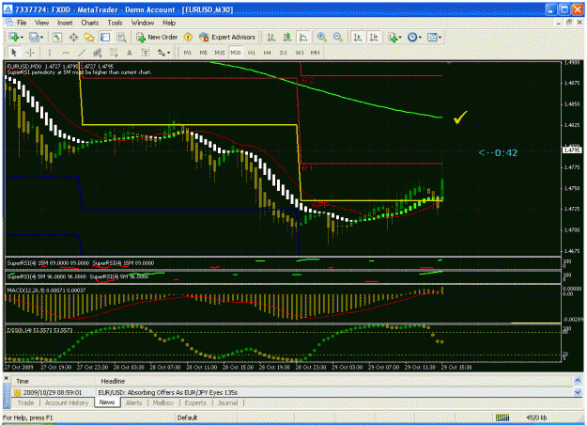
Task: Select the equidistant channel tool
Action: click(x=98, y=53)
